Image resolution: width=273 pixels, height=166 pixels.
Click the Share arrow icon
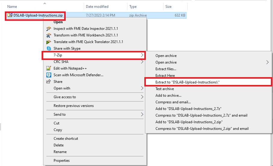49,82
